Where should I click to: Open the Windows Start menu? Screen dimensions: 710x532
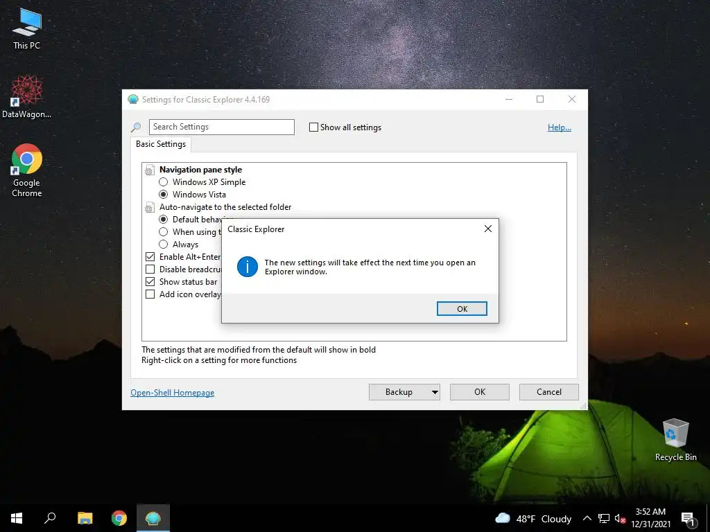(x=17, y=518)
